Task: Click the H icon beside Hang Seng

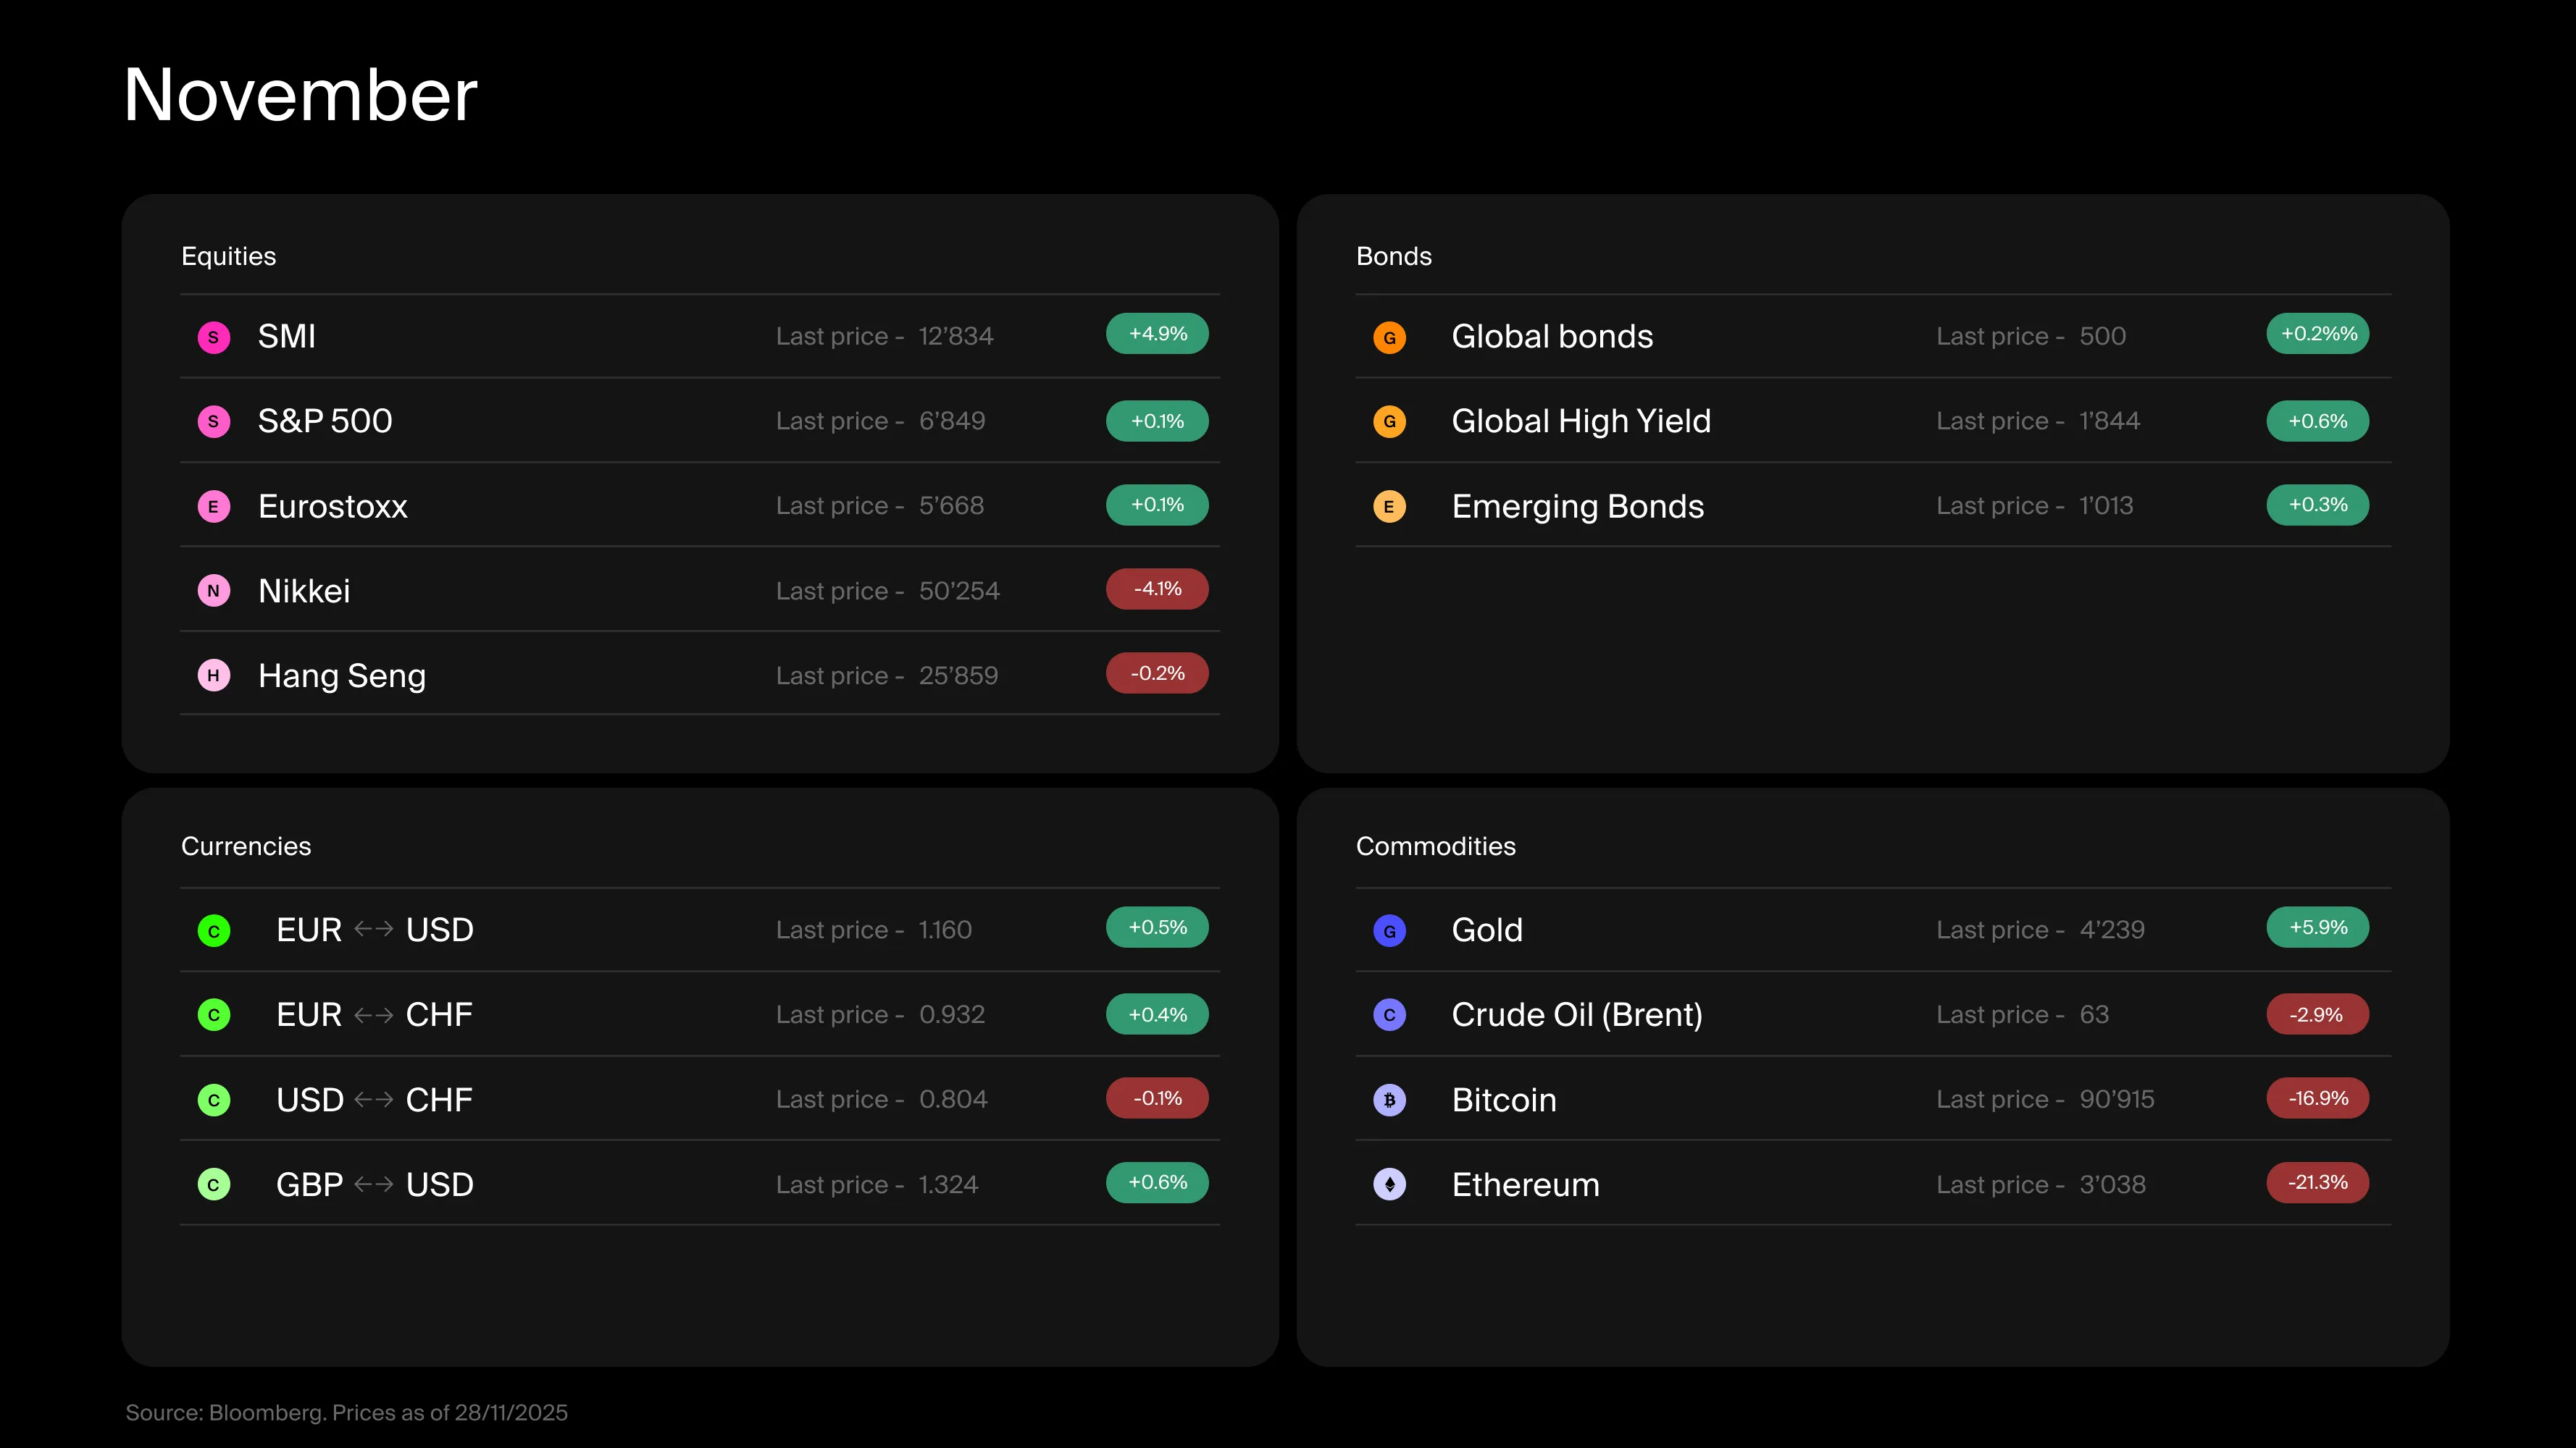Action: tap(213, 675)
